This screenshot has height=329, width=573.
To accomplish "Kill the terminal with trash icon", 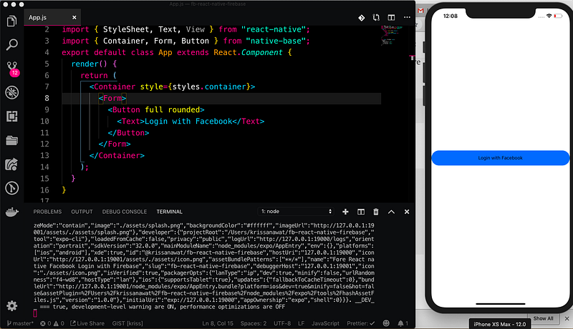I will (x=376, y=212).
